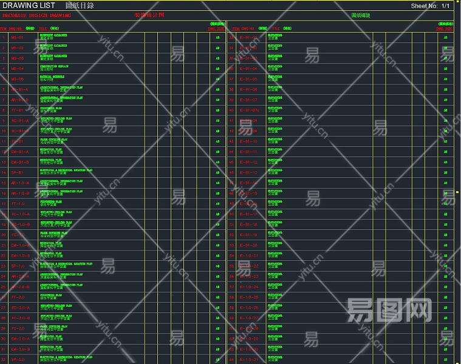This screenshot has height=364, width=461.
Task: Click drawing number FF-2.0
Action: 18,297
